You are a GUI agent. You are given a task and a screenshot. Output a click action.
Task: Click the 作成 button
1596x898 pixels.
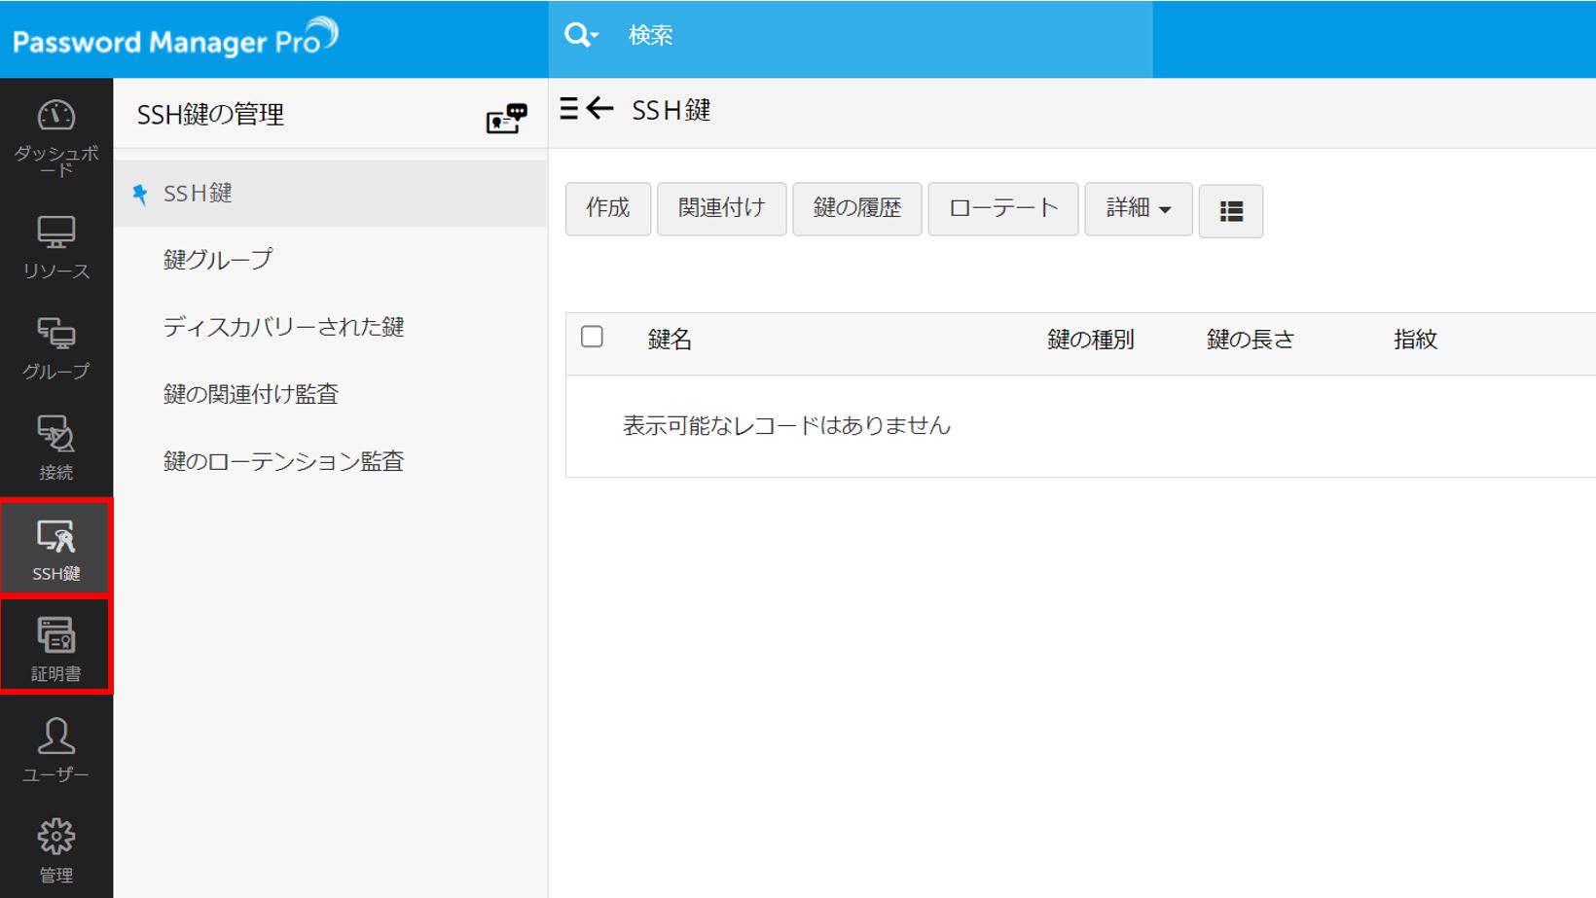point(607,208)
